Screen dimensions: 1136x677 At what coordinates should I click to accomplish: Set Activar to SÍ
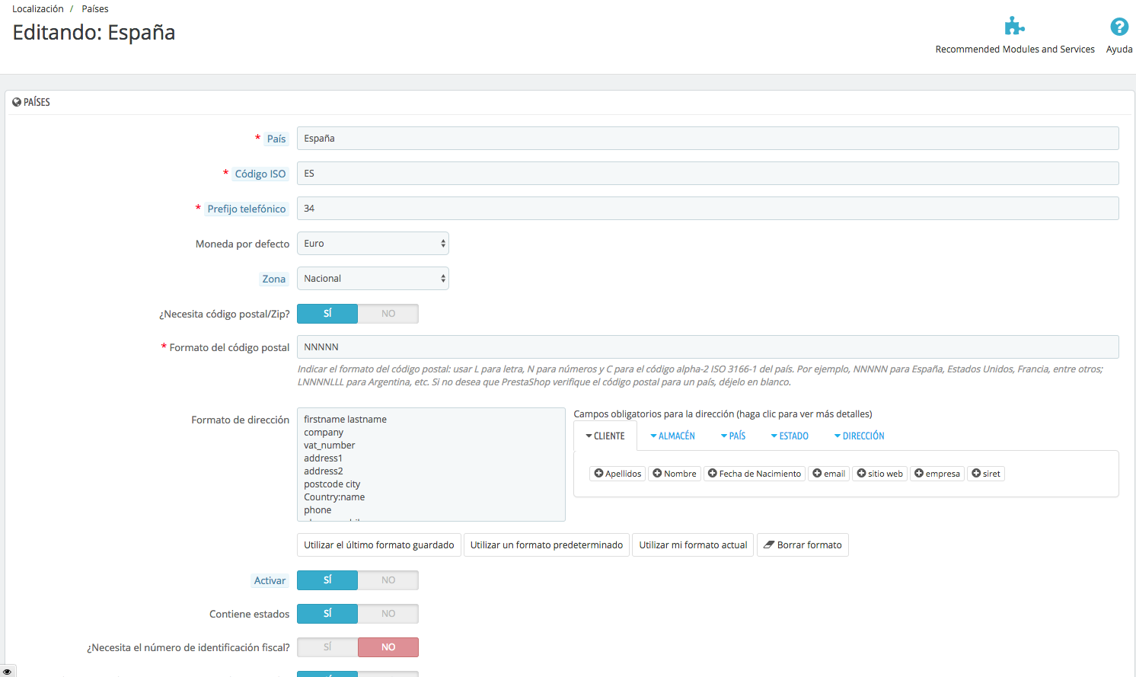tap(327, 580)
